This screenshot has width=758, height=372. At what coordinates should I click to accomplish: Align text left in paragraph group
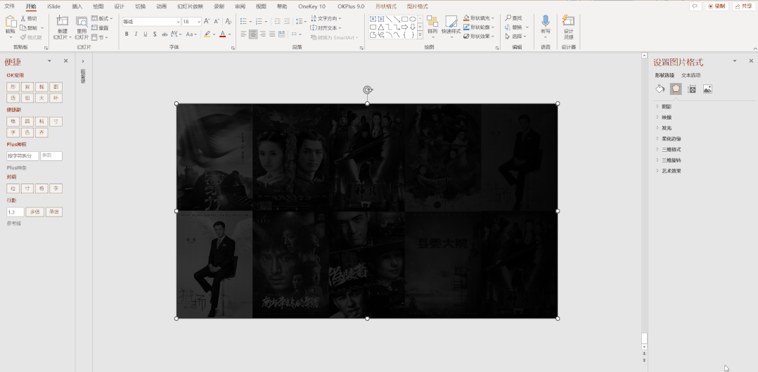(243, 34)
